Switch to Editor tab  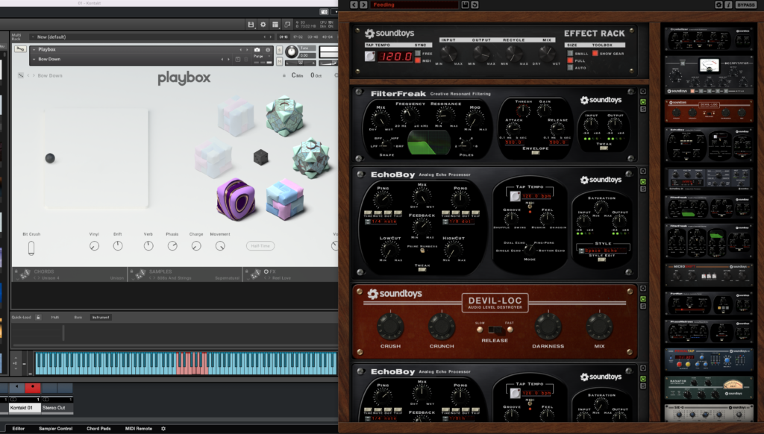pos(18,429)
